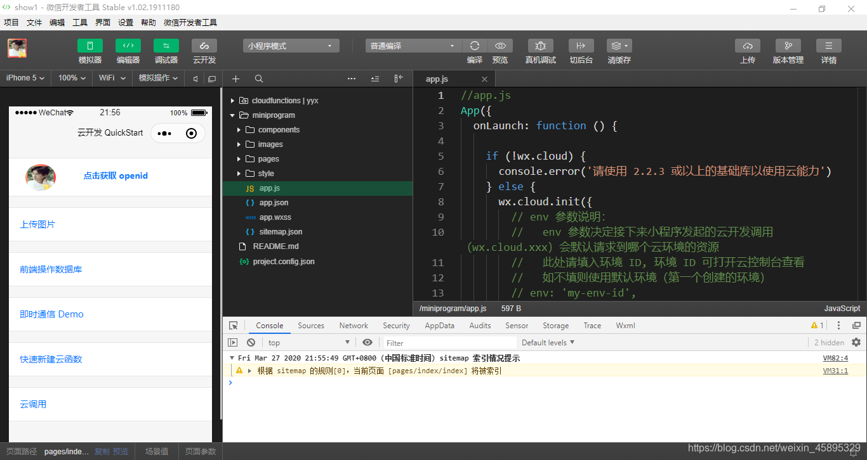Open file tree more options (…)

coord(352,79)
